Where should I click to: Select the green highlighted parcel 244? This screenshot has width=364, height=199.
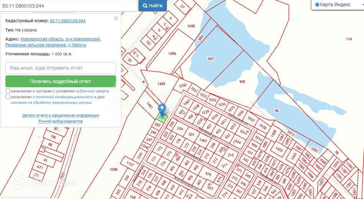[162, 118]
